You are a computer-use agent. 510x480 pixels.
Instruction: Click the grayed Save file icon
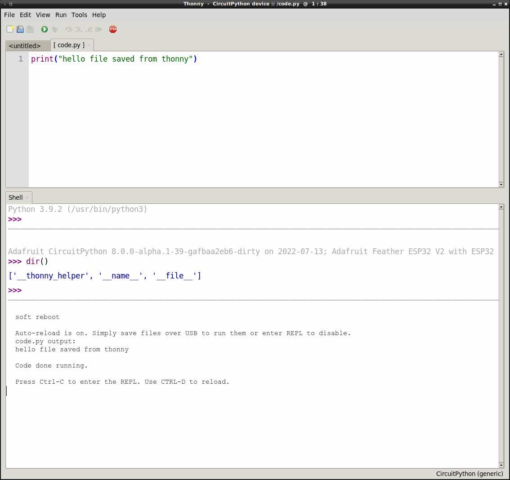pos(30,29)
